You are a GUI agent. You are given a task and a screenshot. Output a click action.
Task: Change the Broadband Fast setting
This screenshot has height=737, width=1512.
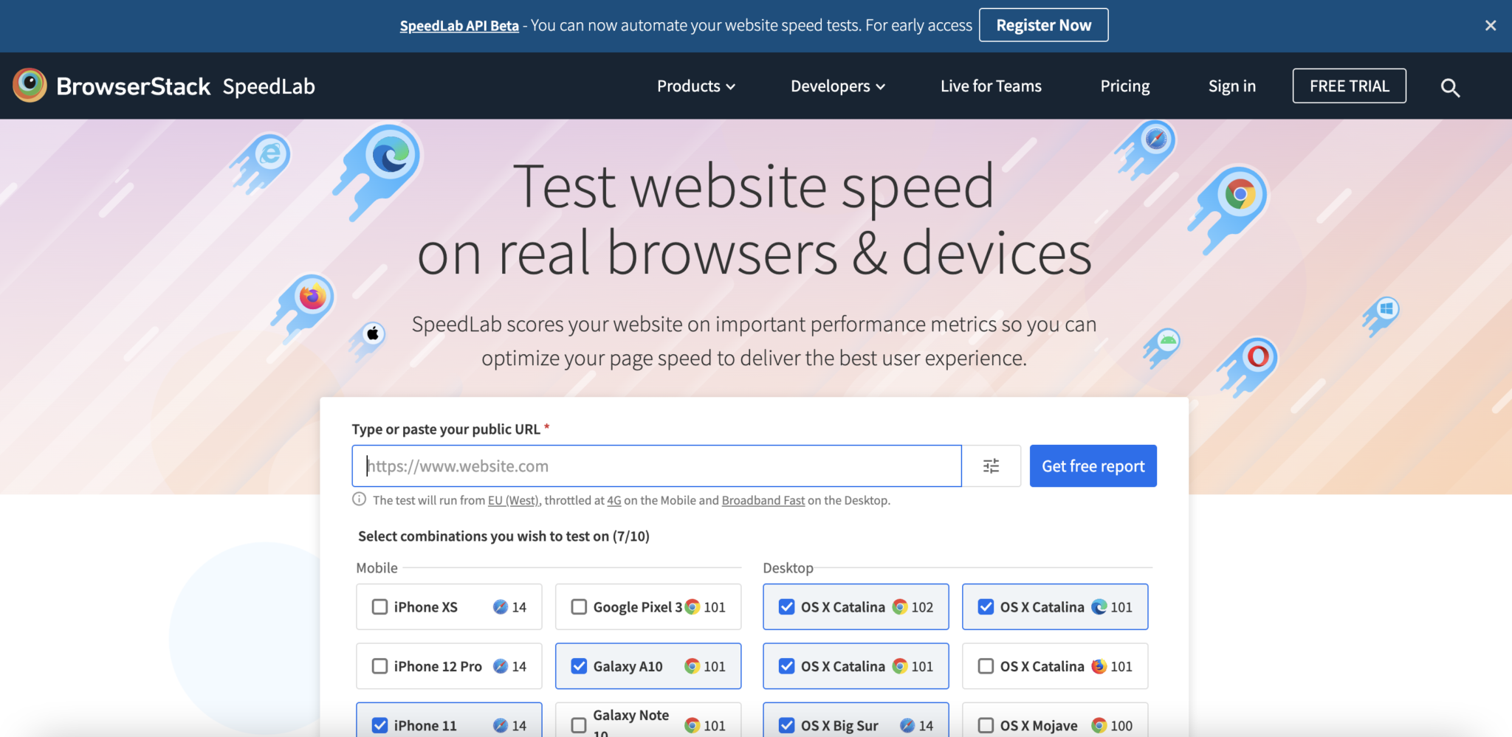[x=763, y=500]
